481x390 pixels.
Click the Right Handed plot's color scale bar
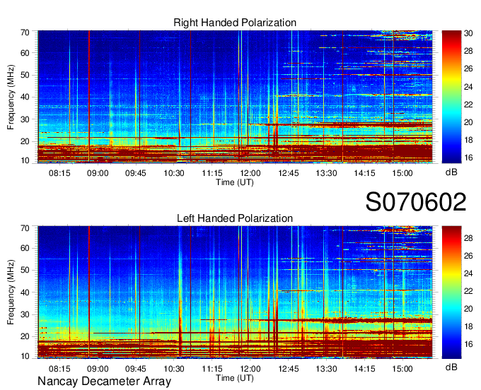coord(451,97)
